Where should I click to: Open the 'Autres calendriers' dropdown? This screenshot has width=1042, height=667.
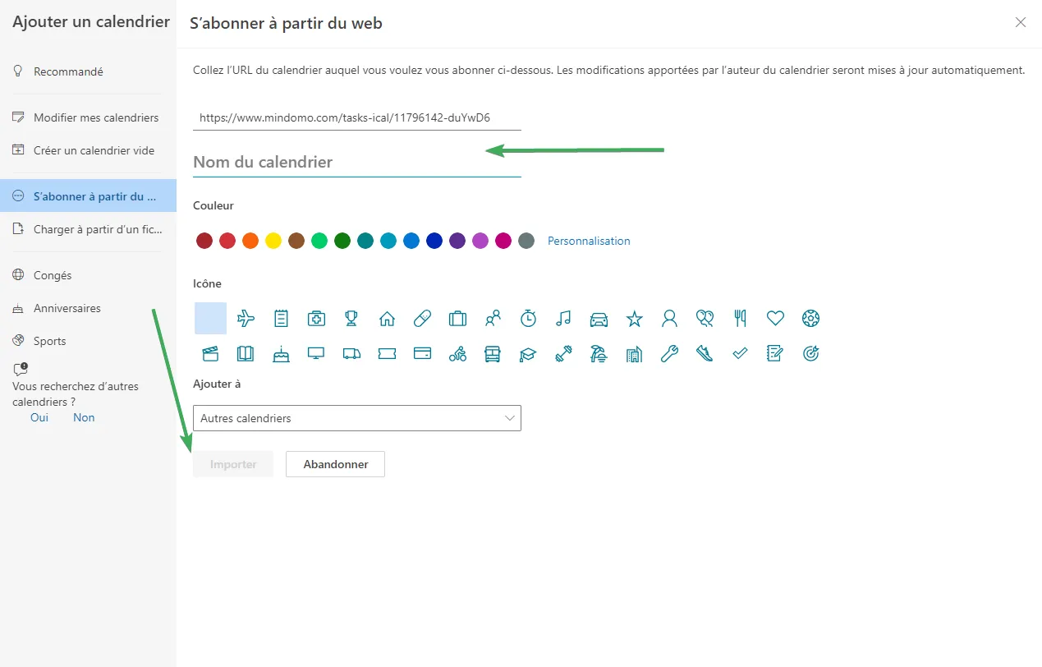(356, 418)
